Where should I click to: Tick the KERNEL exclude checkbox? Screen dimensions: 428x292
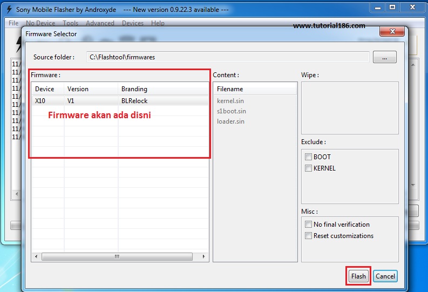click(x=308, y=168)
